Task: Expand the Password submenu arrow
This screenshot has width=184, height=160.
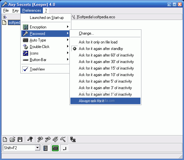Action: [x=67, y=33]
